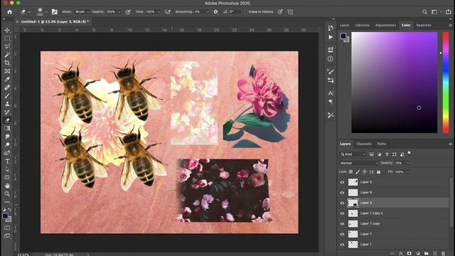
Task: Open the layer Opacity 75% dropdown
Action: click(407, 163)
